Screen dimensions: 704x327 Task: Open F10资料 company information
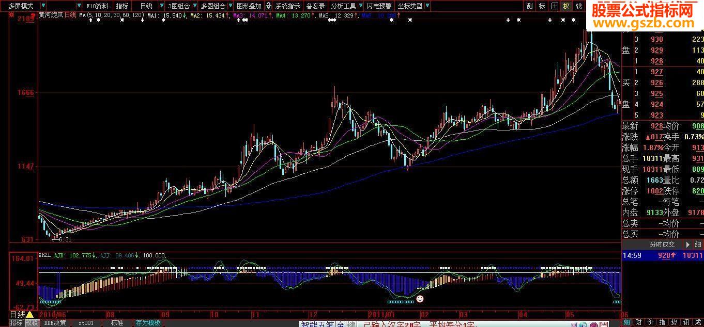pos(97,6)
